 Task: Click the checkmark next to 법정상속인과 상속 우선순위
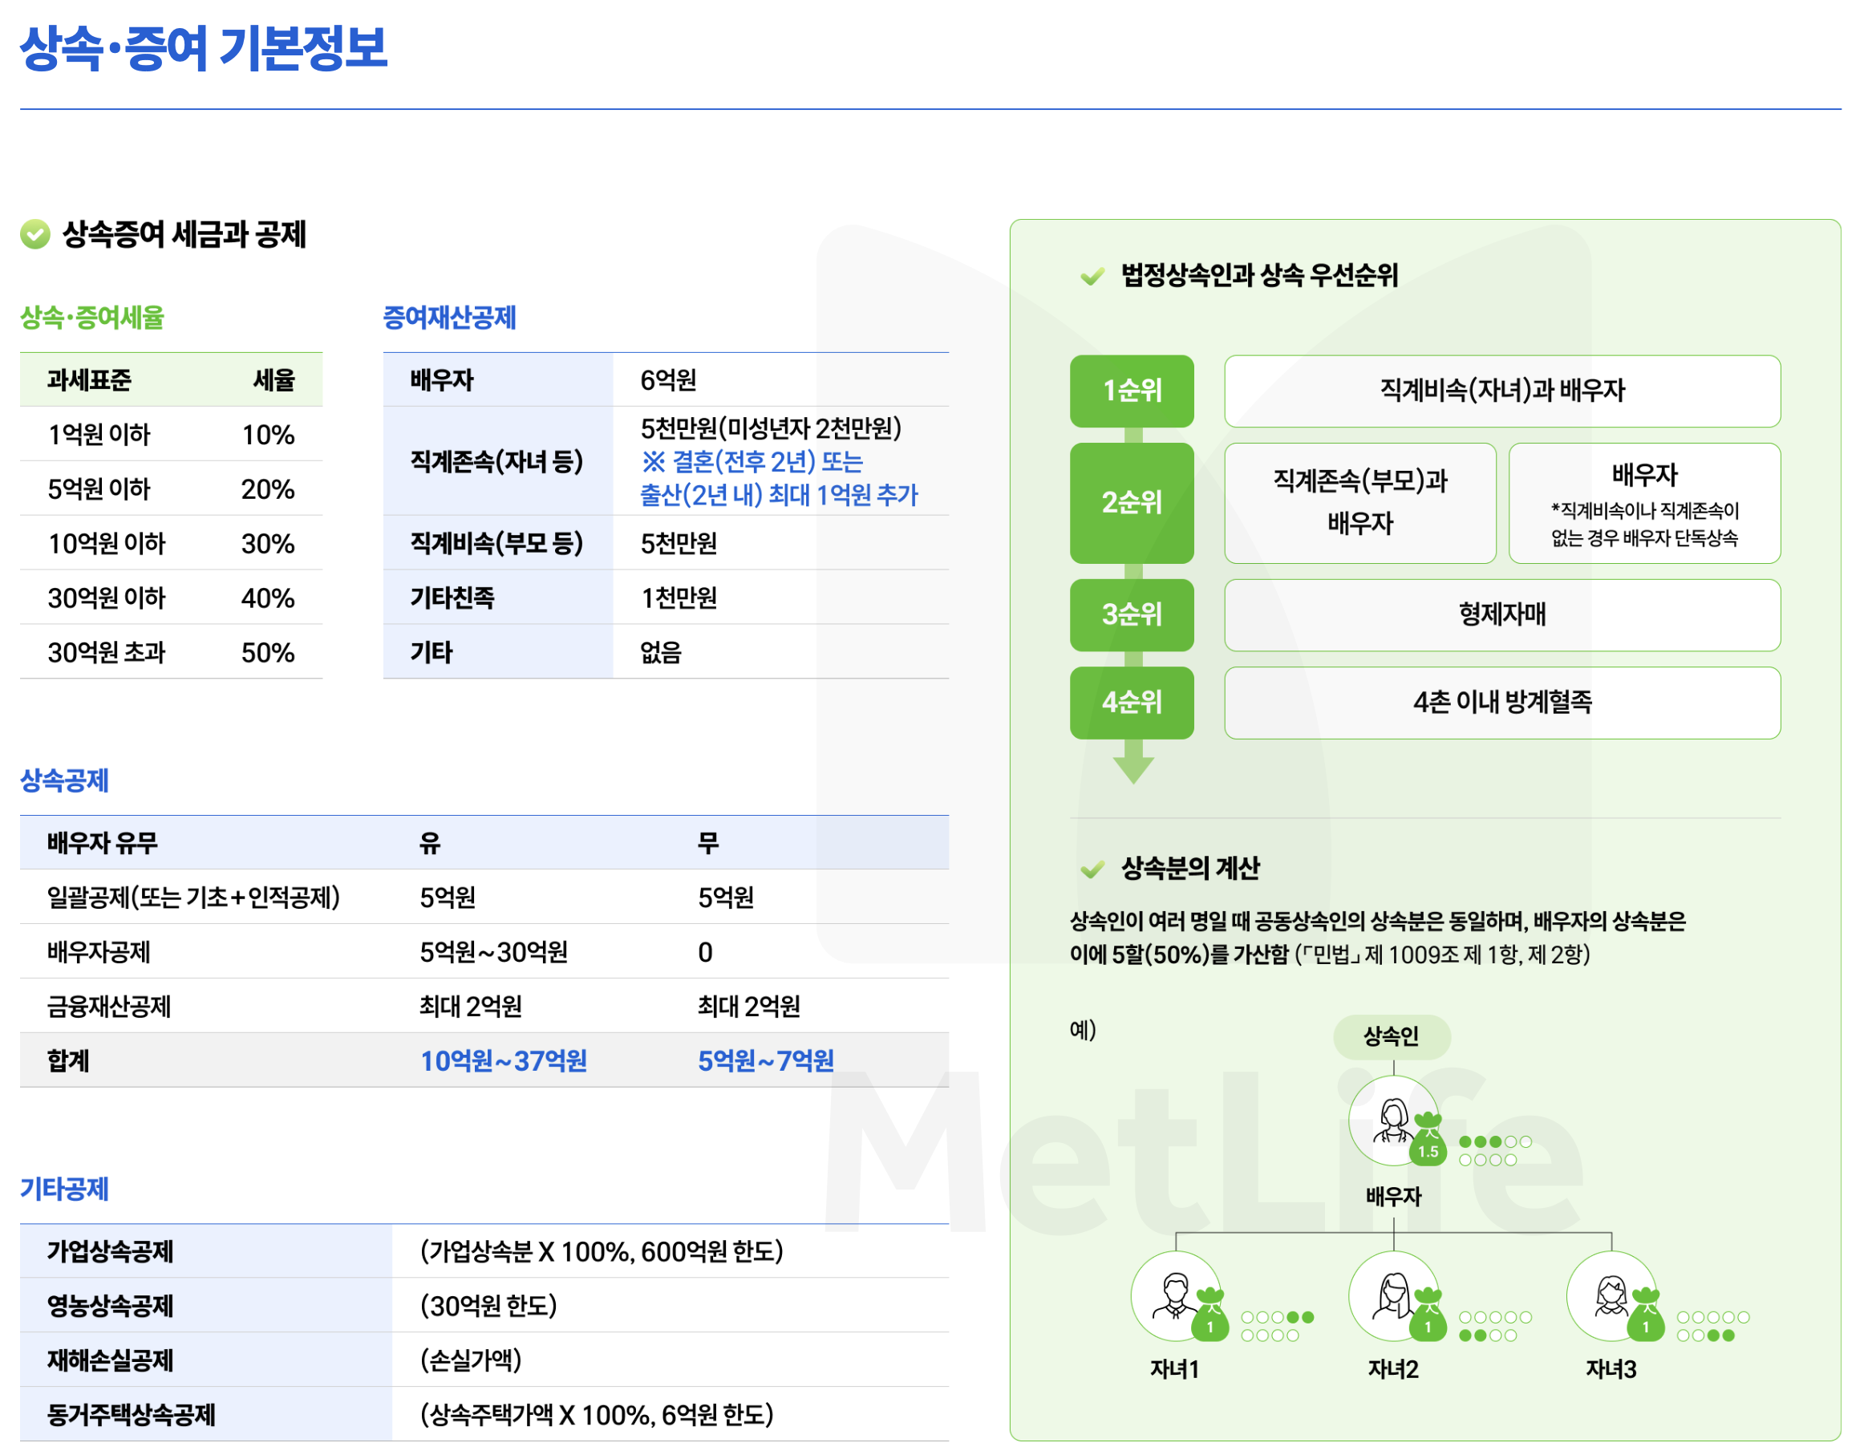point(1093,276)
